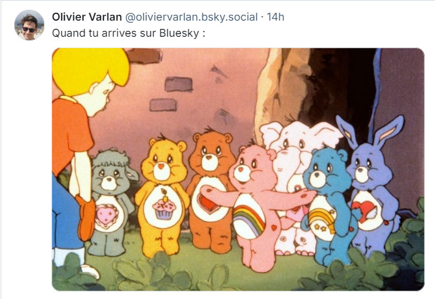Click the orange bear's face
The height and width of the screenshot is (299, 435).
point(210,157)
